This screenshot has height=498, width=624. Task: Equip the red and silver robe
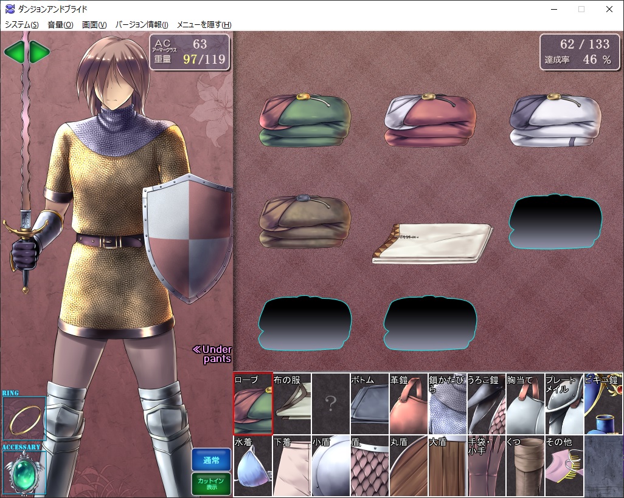(x=430, y=120)
